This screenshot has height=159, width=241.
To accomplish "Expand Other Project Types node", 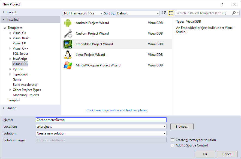I will pos(10,90).
